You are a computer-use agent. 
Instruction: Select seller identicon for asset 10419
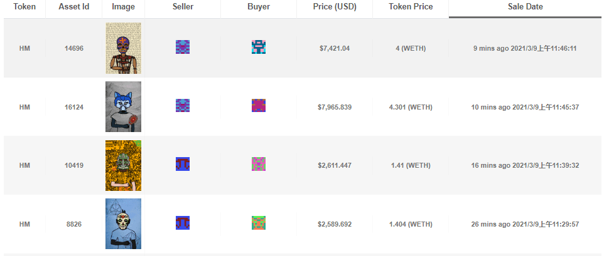183,164
